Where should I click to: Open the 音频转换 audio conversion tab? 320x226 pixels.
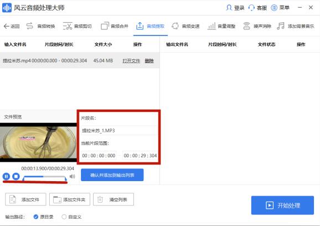pyautogui.click(x=40, y=26)
